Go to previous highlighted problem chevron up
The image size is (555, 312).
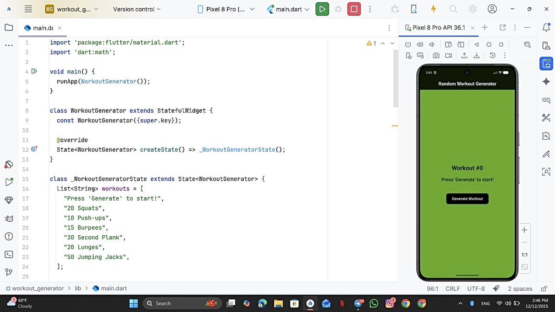tap(383, 43)
